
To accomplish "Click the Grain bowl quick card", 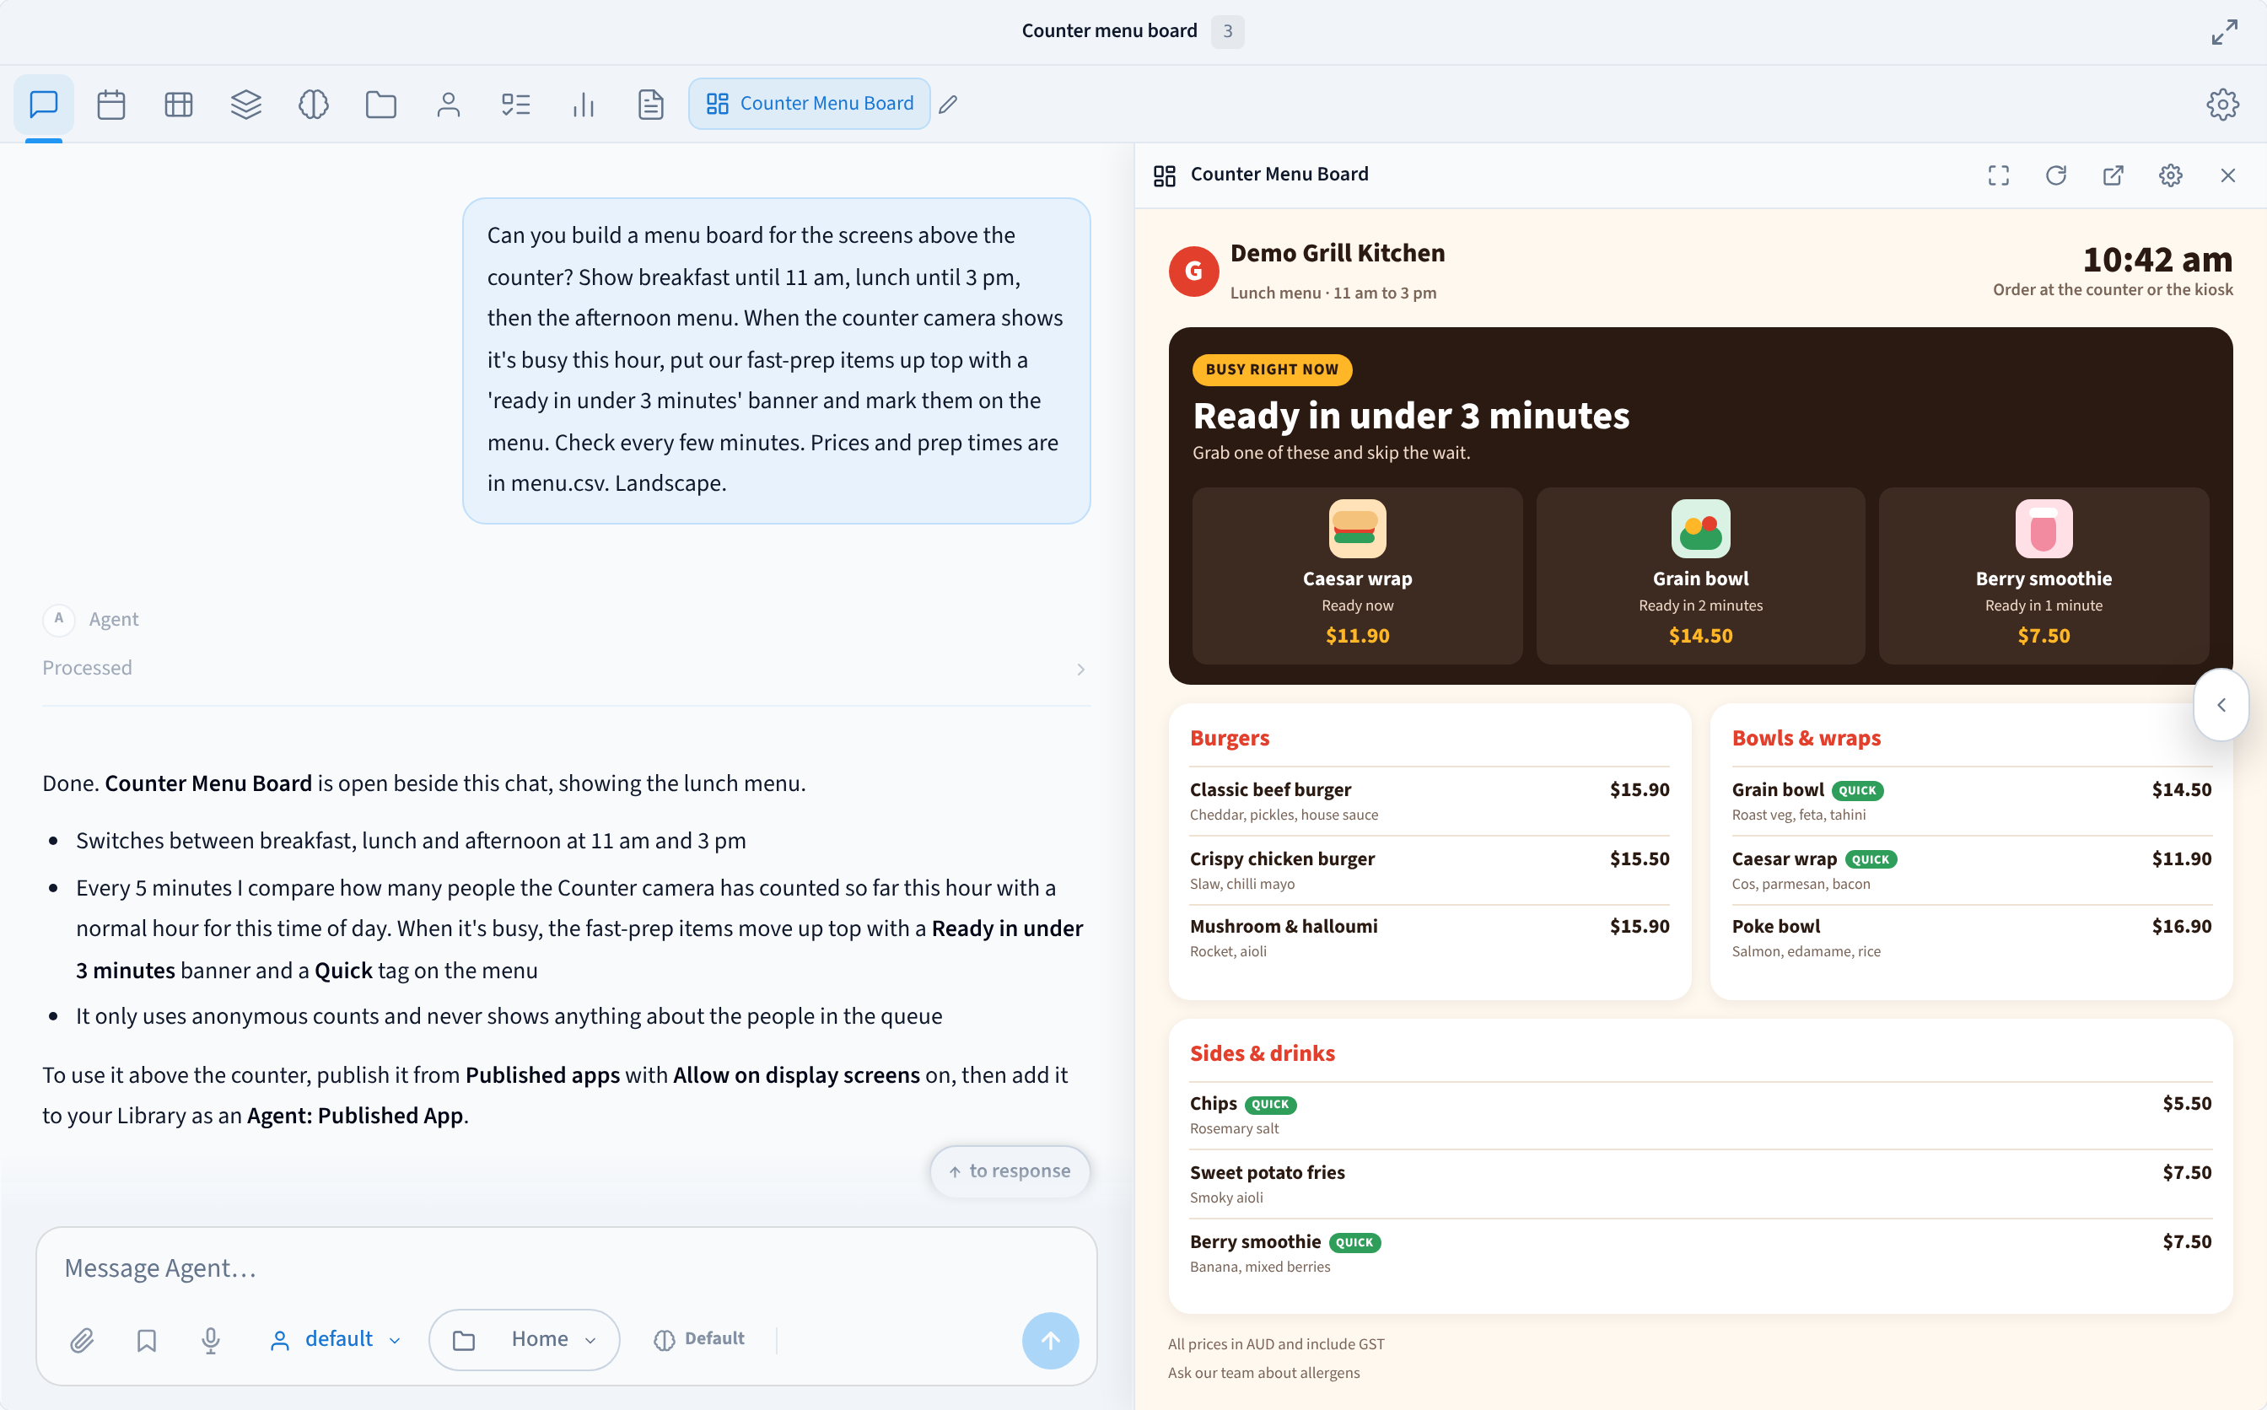I will [x=1700, y=575].
